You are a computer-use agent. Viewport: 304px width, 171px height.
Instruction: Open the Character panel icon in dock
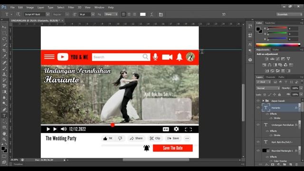(x=250, y=44)
